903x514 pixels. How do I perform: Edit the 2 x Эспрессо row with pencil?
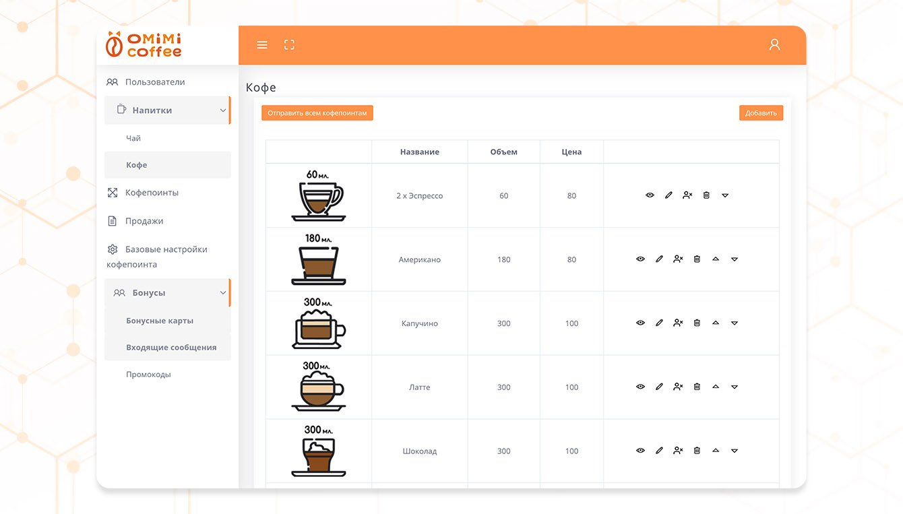(668, 195)
